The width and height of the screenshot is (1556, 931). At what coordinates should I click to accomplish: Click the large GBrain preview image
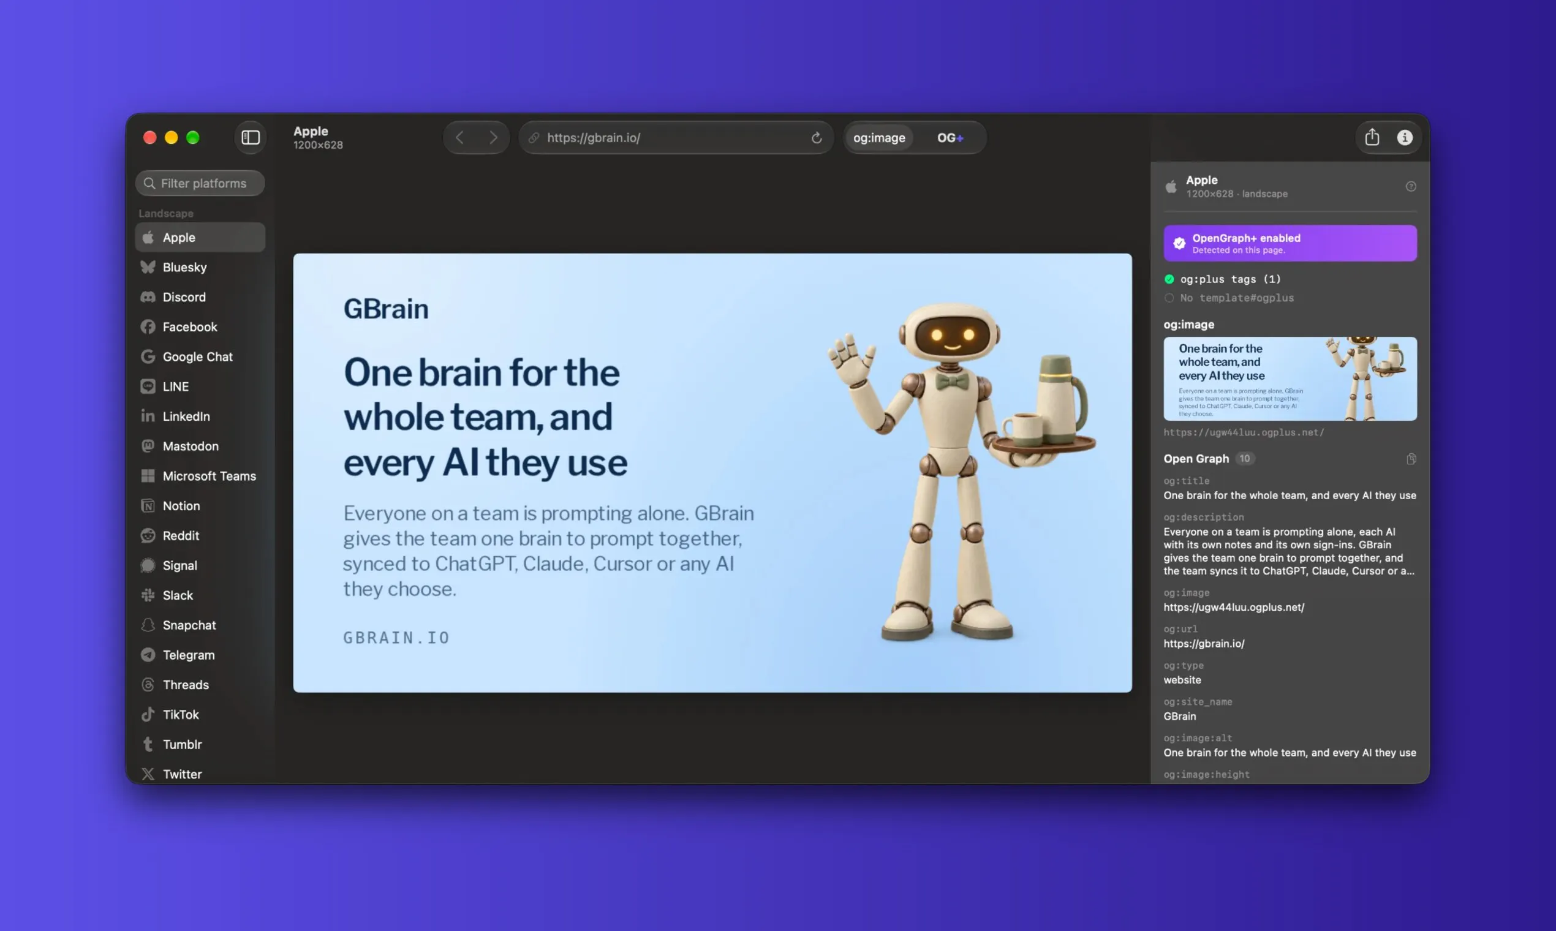712,473
